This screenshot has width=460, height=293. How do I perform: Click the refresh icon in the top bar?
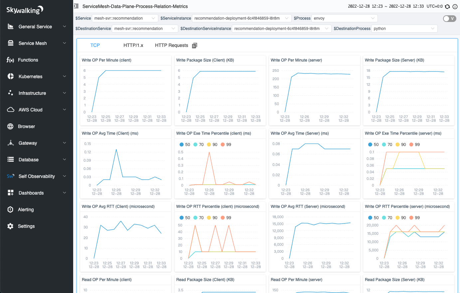[x=447, y=6]
